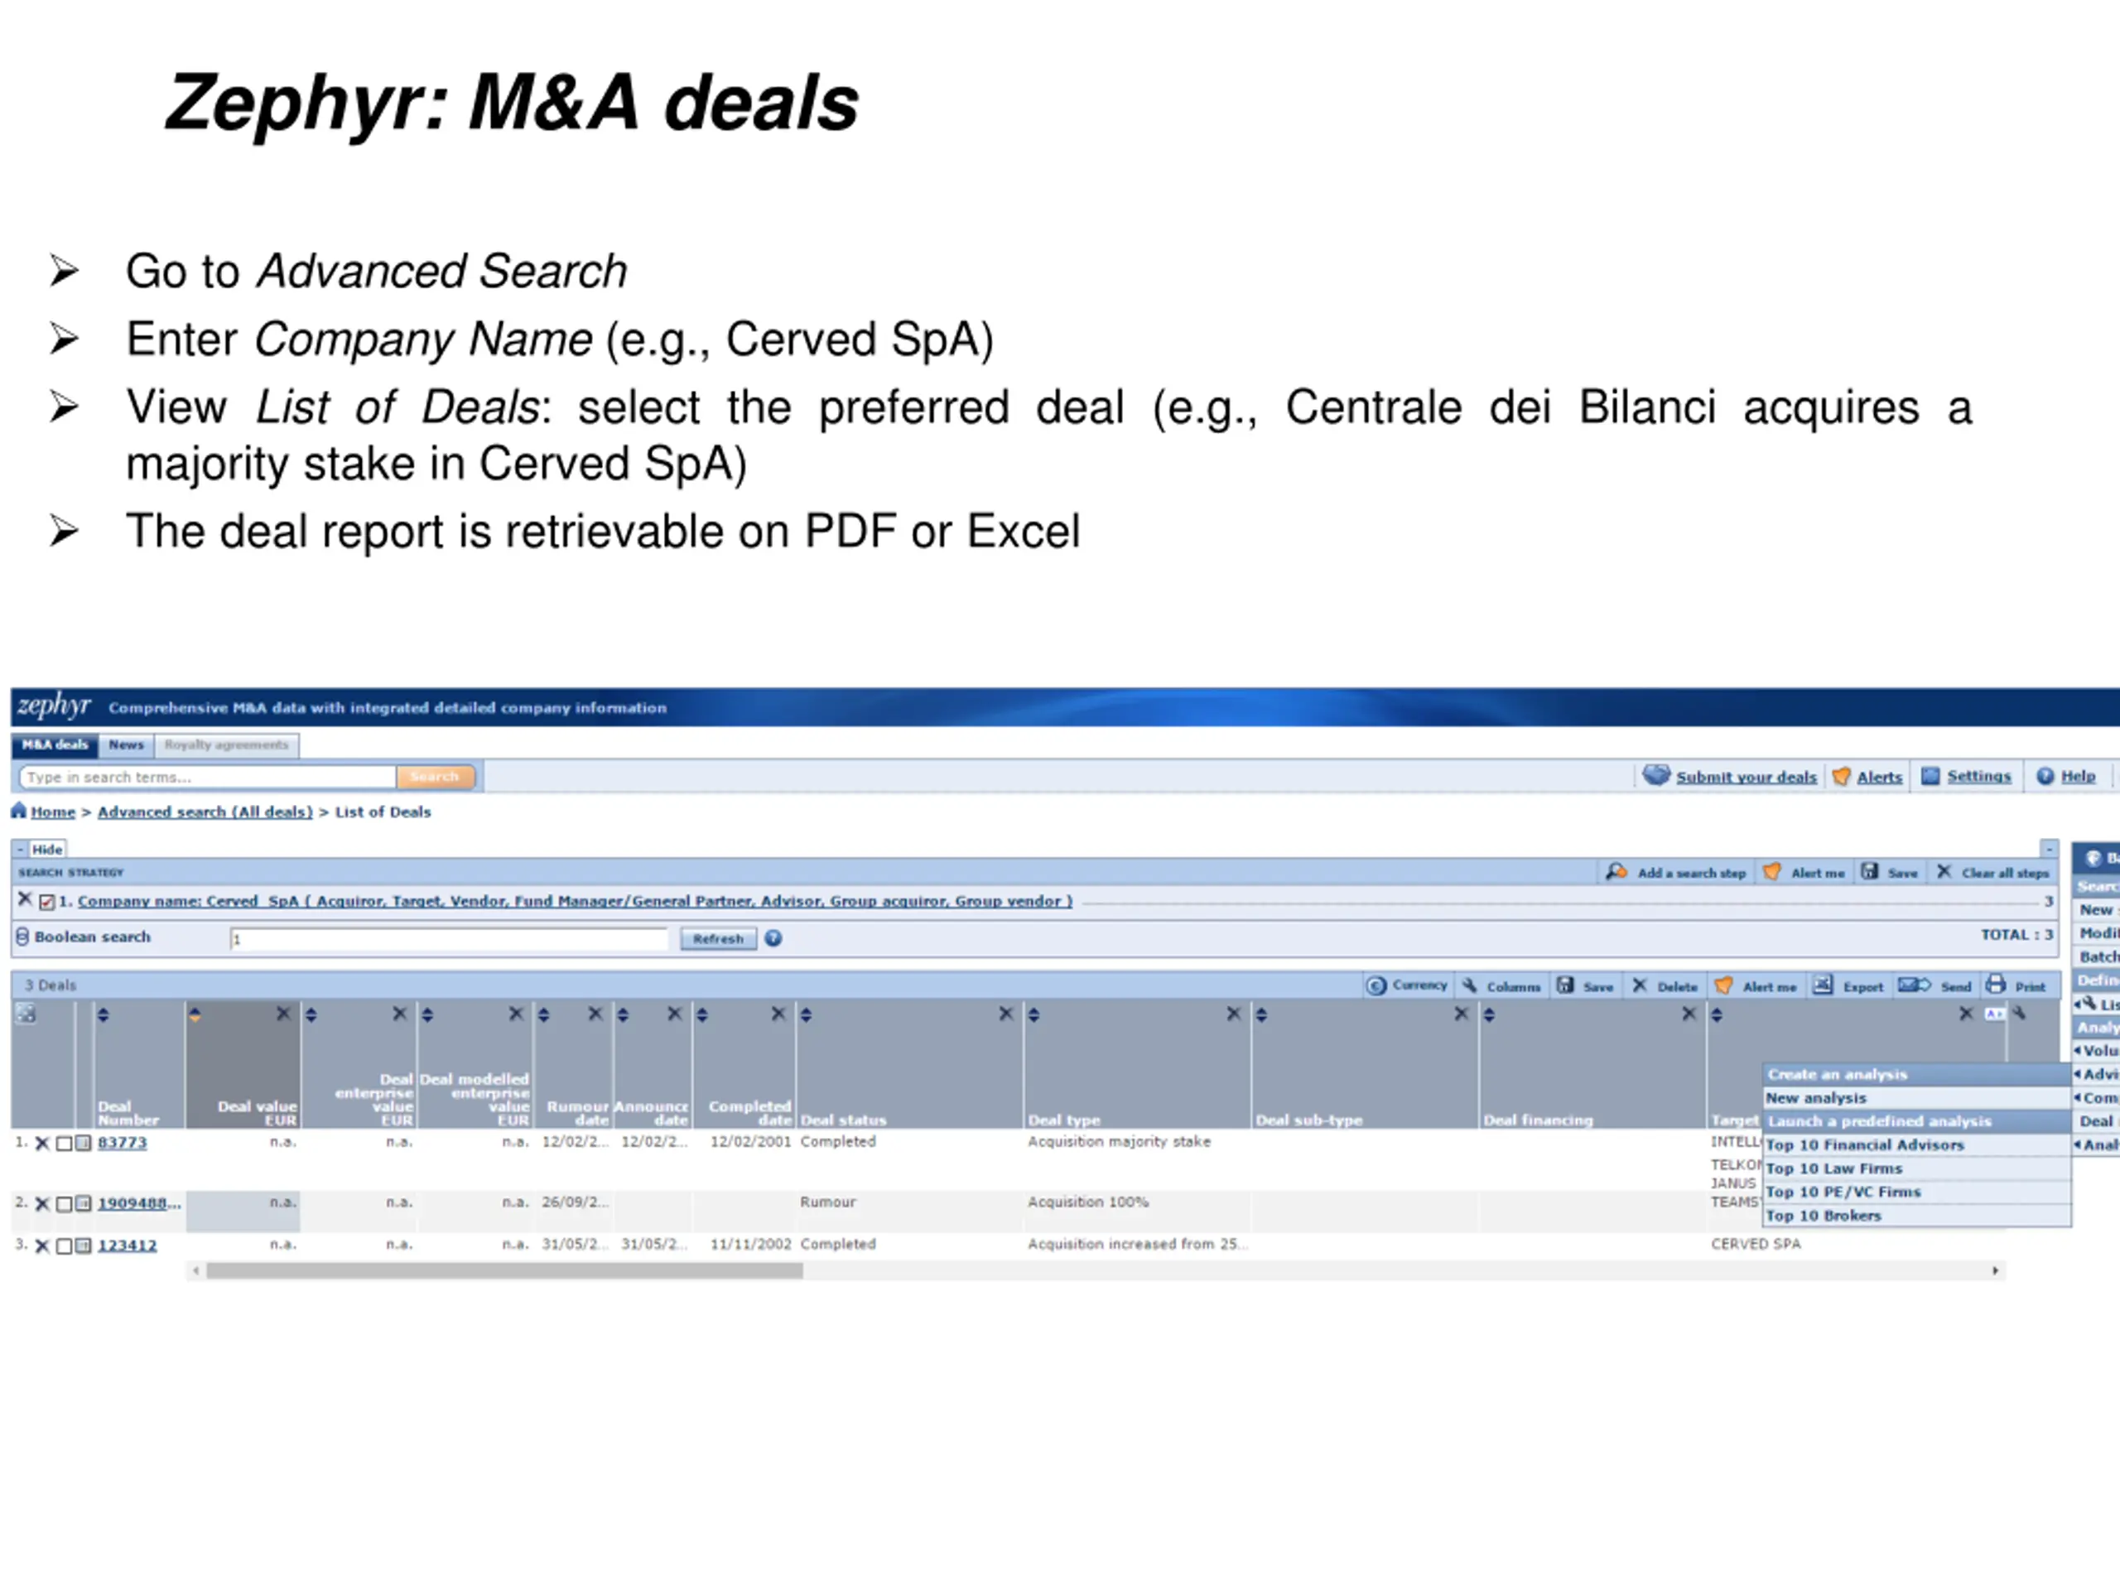Check the box for deal 123412
This screenshot has width=2120, height=1590.
pos(63,1246)
